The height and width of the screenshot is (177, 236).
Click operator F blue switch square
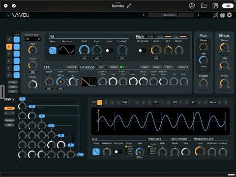pos(17,75)
